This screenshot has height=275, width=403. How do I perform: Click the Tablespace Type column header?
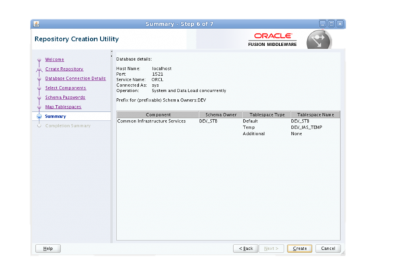[267, 114]
